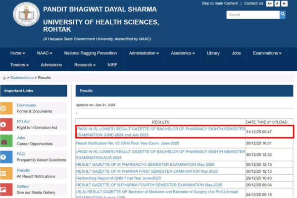Click the Results panel header
Viewport: 297px width, 198px height.
pos(184,91)
